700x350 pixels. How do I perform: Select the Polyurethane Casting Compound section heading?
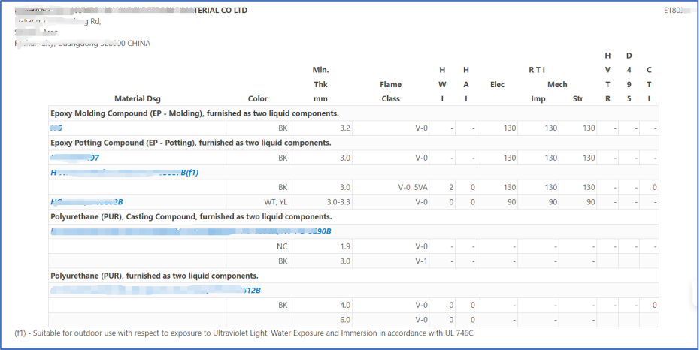pyautogui.click(x=191, y=217)
